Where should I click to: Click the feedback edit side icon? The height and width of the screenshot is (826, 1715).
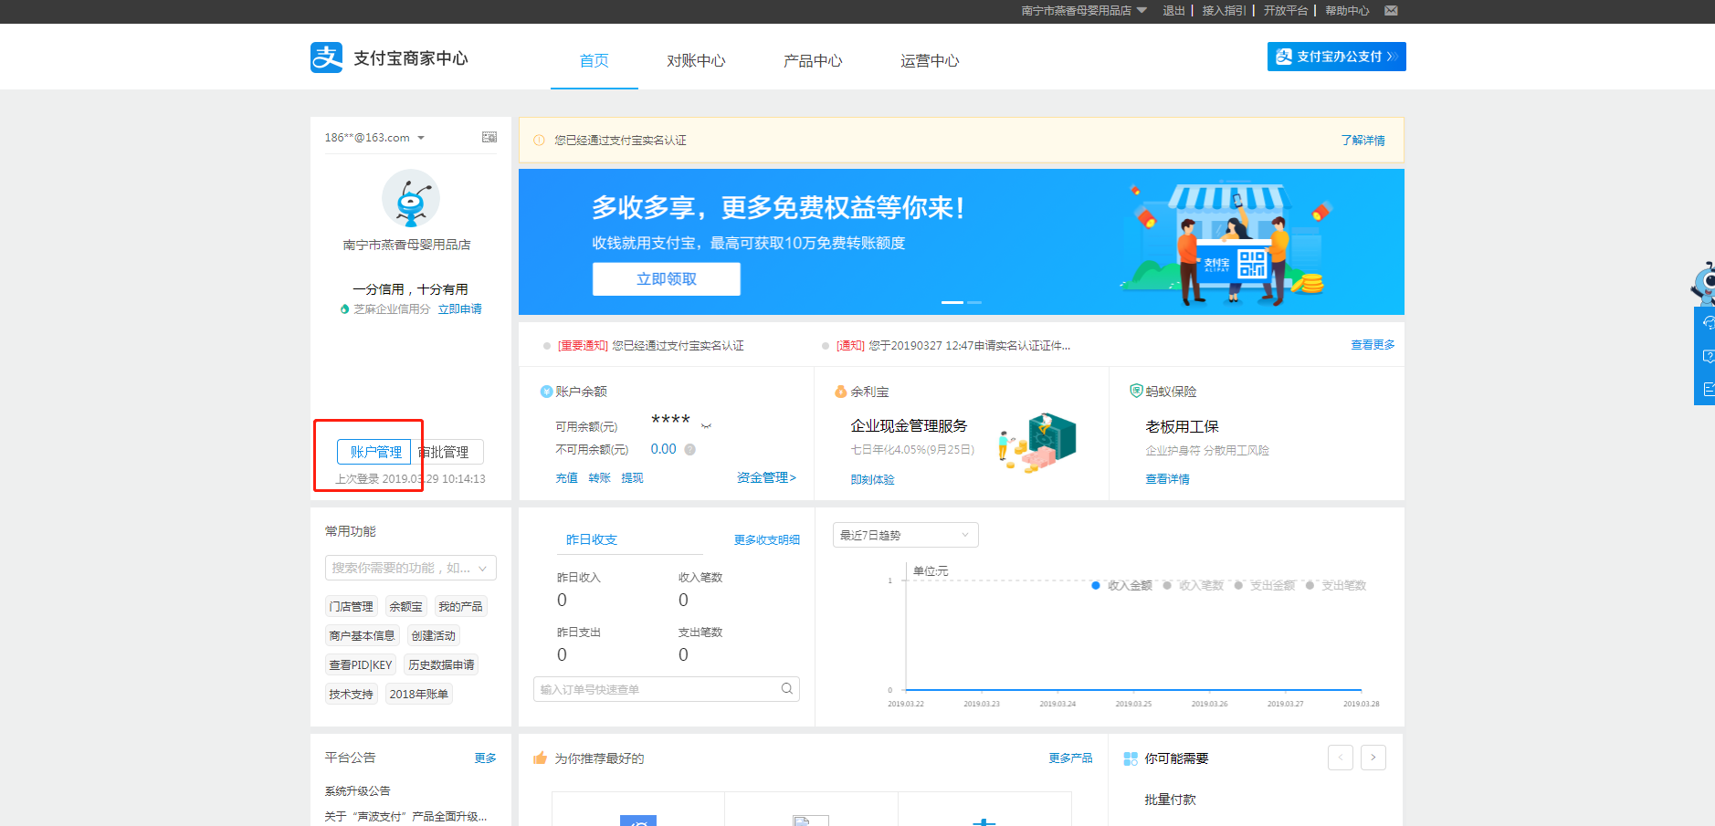(x=1708, y=389)
